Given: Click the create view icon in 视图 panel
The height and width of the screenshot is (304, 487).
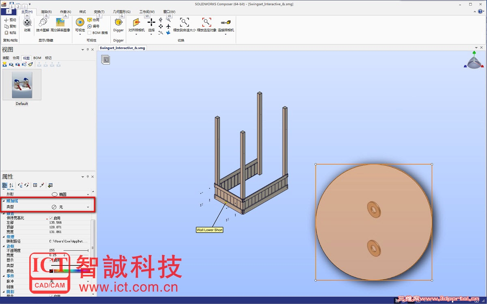Looking at the screenshot, I should (4, 64).
